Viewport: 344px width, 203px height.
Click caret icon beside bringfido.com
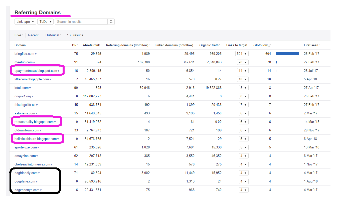[x=36, y=54]
